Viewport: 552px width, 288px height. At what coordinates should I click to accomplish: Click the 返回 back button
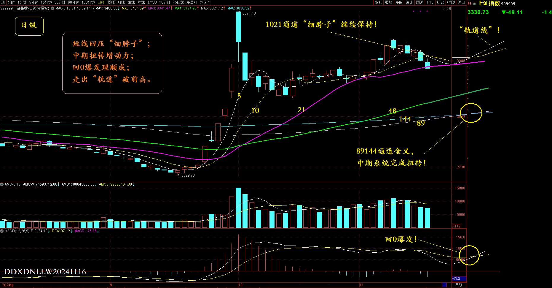click(x=462, y=2)
